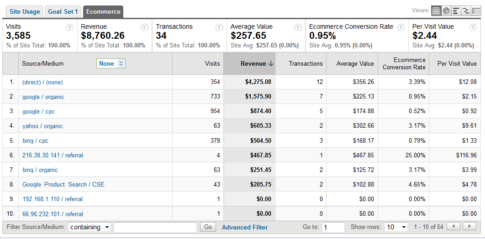The image size is (485, 239).
Task: Open the 'containing' filter dropdown
Action: [90, 227]
